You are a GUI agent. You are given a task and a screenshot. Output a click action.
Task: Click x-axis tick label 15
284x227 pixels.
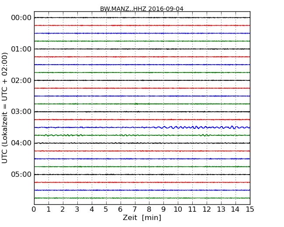pyautogui.click(x=250, y=210)
